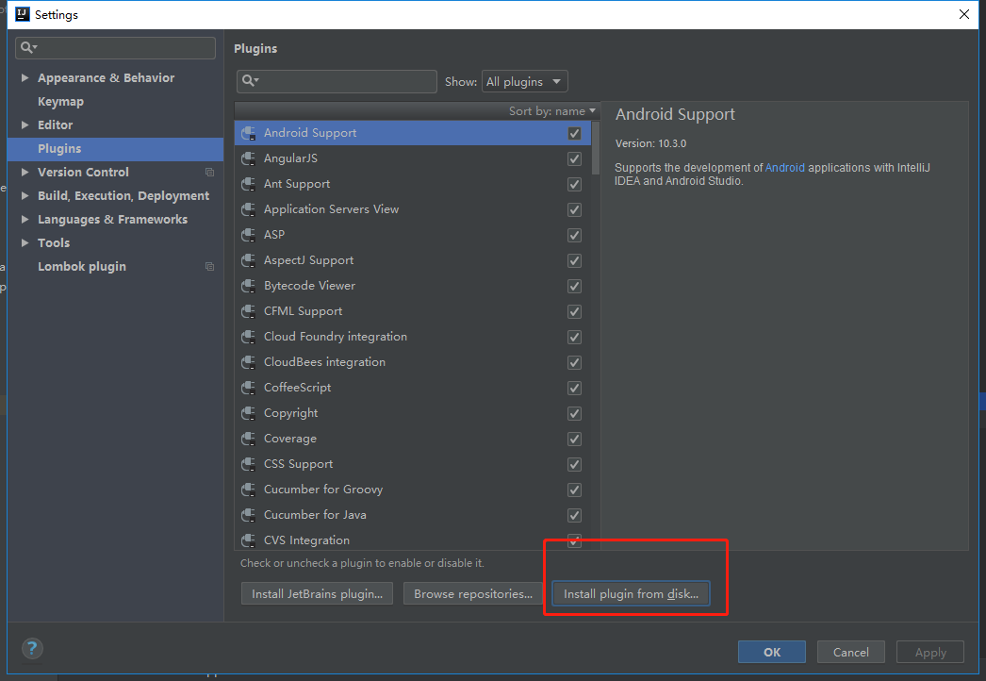Expand the Editor tree node arrow
Screen dimensions: 986x681
pyautogui.click(x=25, y=125)
